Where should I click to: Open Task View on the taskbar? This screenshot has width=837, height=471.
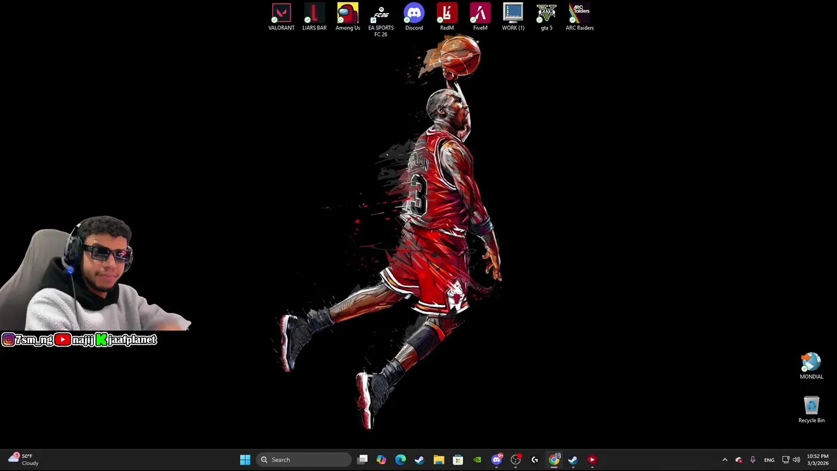[x=363, y=460]
